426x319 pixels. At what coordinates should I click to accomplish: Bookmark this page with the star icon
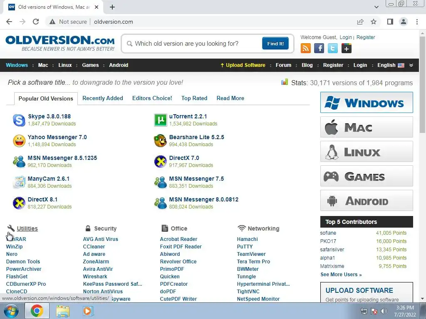tap(374, 22)
